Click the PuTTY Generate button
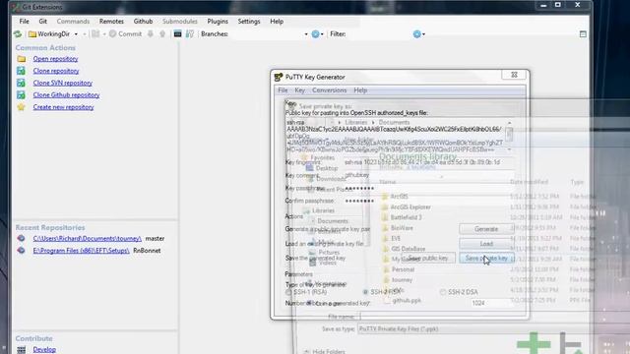 [x=486, y=229]
